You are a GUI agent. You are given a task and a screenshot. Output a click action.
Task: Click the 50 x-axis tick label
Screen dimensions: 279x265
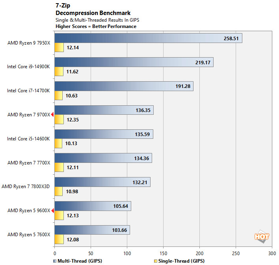(91, 254)
